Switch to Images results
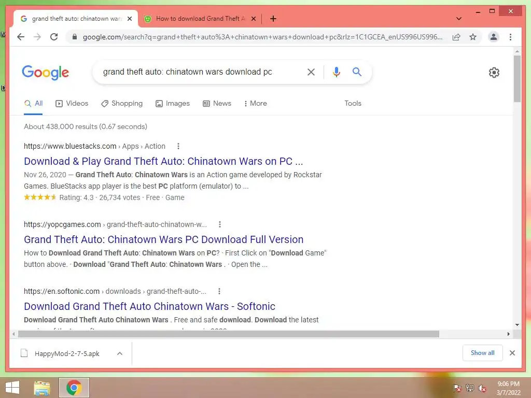 (x=173, y=104)
